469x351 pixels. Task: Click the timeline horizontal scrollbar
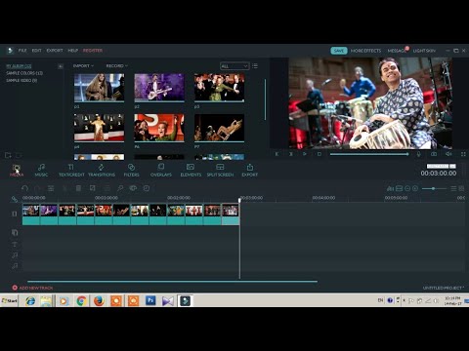(x=172, y=282)
